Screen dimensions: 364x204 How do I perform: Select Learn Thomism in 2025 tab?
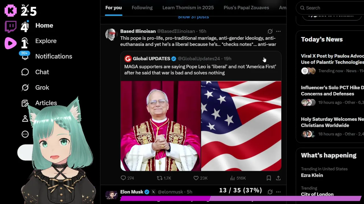point(188,8)
